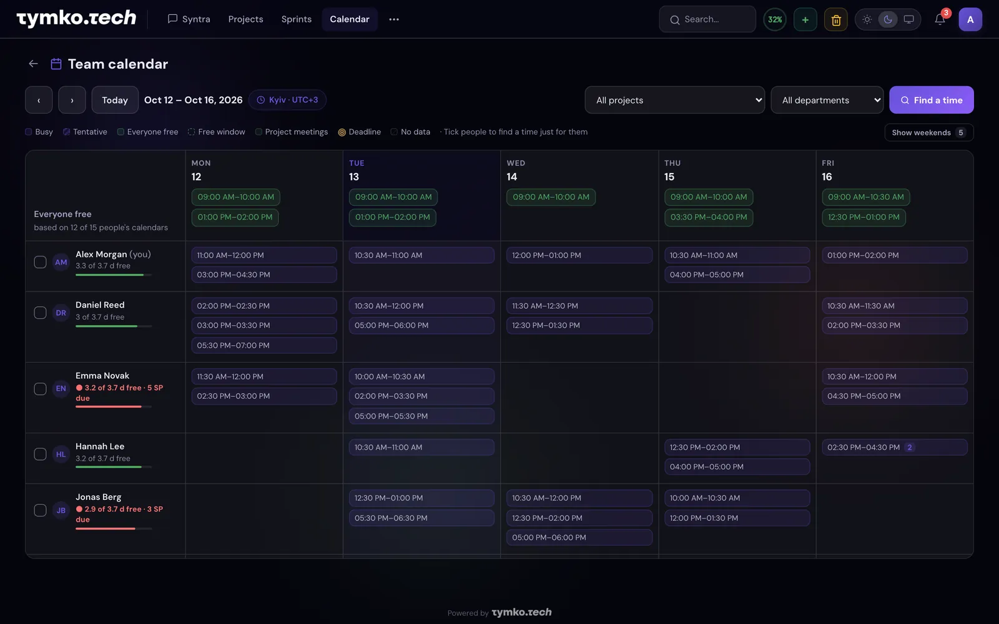
Task: Click the green plus add button
Action: tap(805, 19)
